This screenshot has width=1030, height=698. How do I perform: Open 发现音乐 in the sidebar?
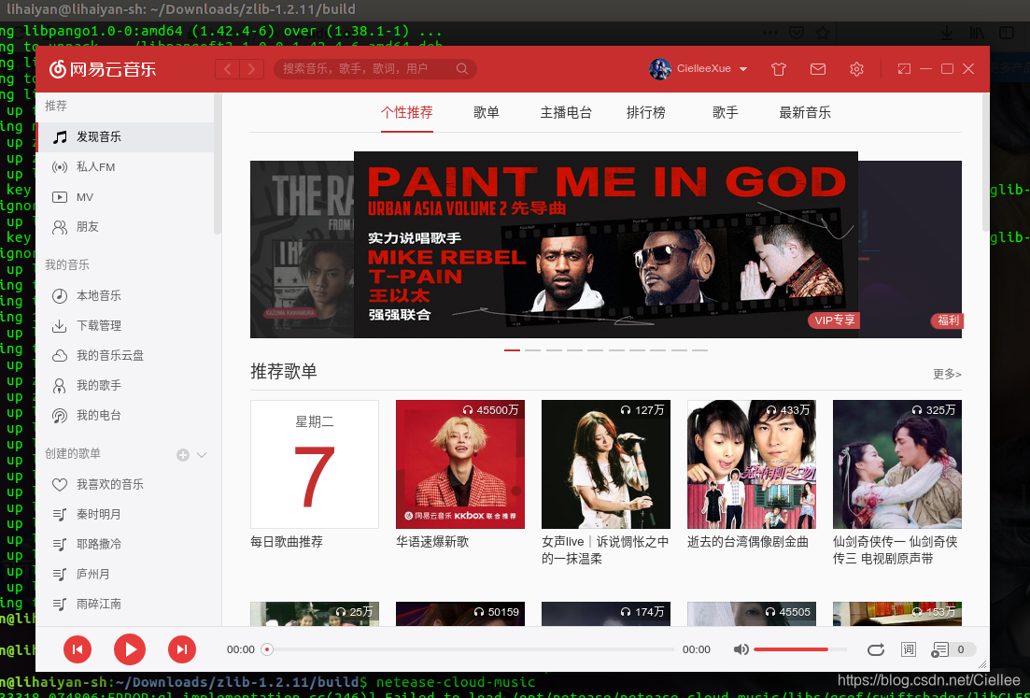(125, 136)
